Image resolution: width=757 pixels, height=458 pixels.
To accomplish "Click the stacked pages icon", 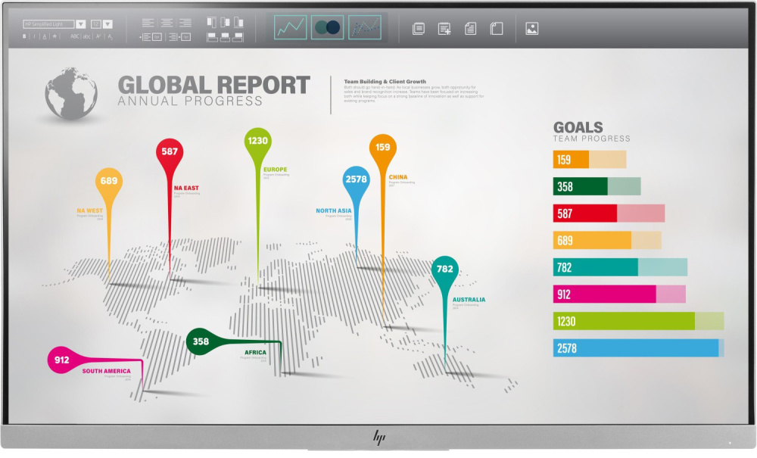I will [419, 29].
